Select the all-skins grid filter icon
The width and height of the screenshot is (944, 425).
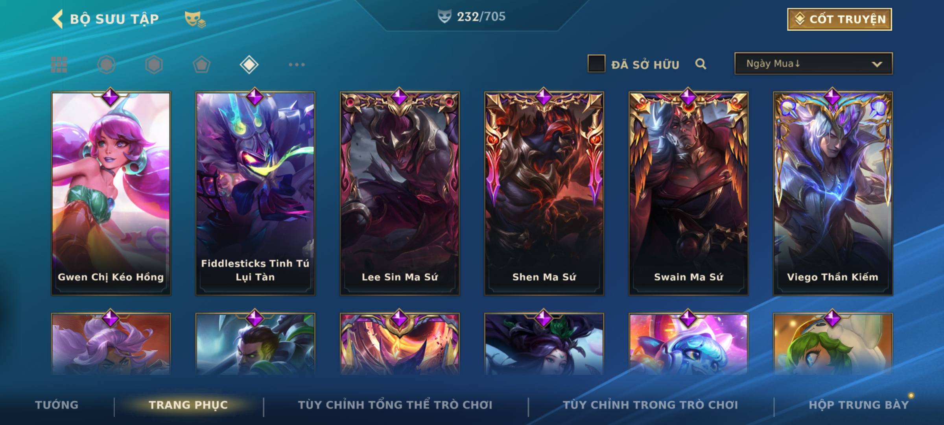click(59, 65)
